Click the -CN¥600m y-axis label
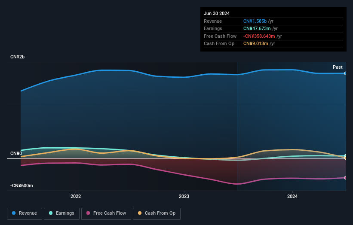Screen dimensions: 353x225 click(21, 185)
